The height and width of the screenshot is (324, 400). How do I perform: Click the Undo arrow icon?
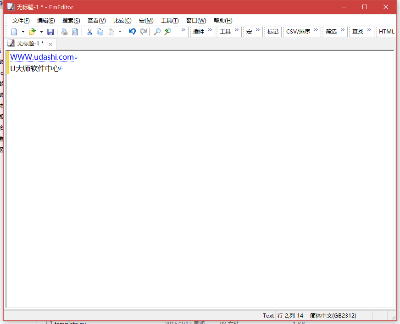(x=132, y=31)
